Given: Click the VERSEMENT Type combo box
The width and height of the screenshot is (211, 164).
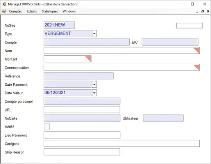Looking at the screenshot, I should point(68,34).
